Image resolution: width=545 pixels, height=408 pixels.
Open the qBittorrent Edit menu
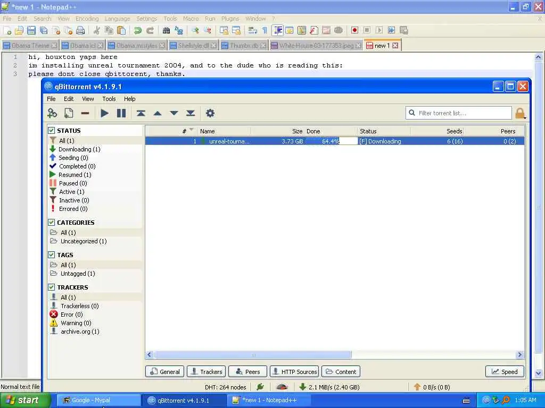point(69,99)
